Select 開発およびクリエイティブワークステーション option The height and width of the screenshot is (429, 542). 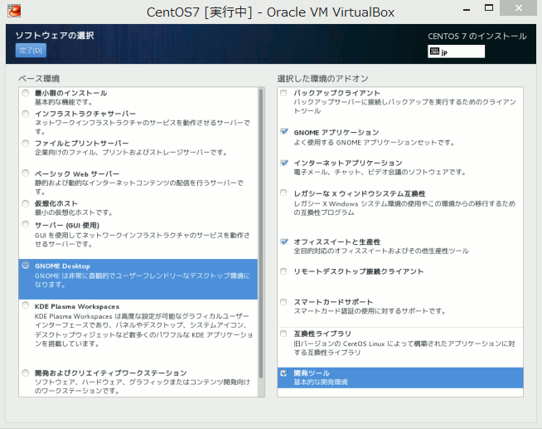[x=27, y=373]
